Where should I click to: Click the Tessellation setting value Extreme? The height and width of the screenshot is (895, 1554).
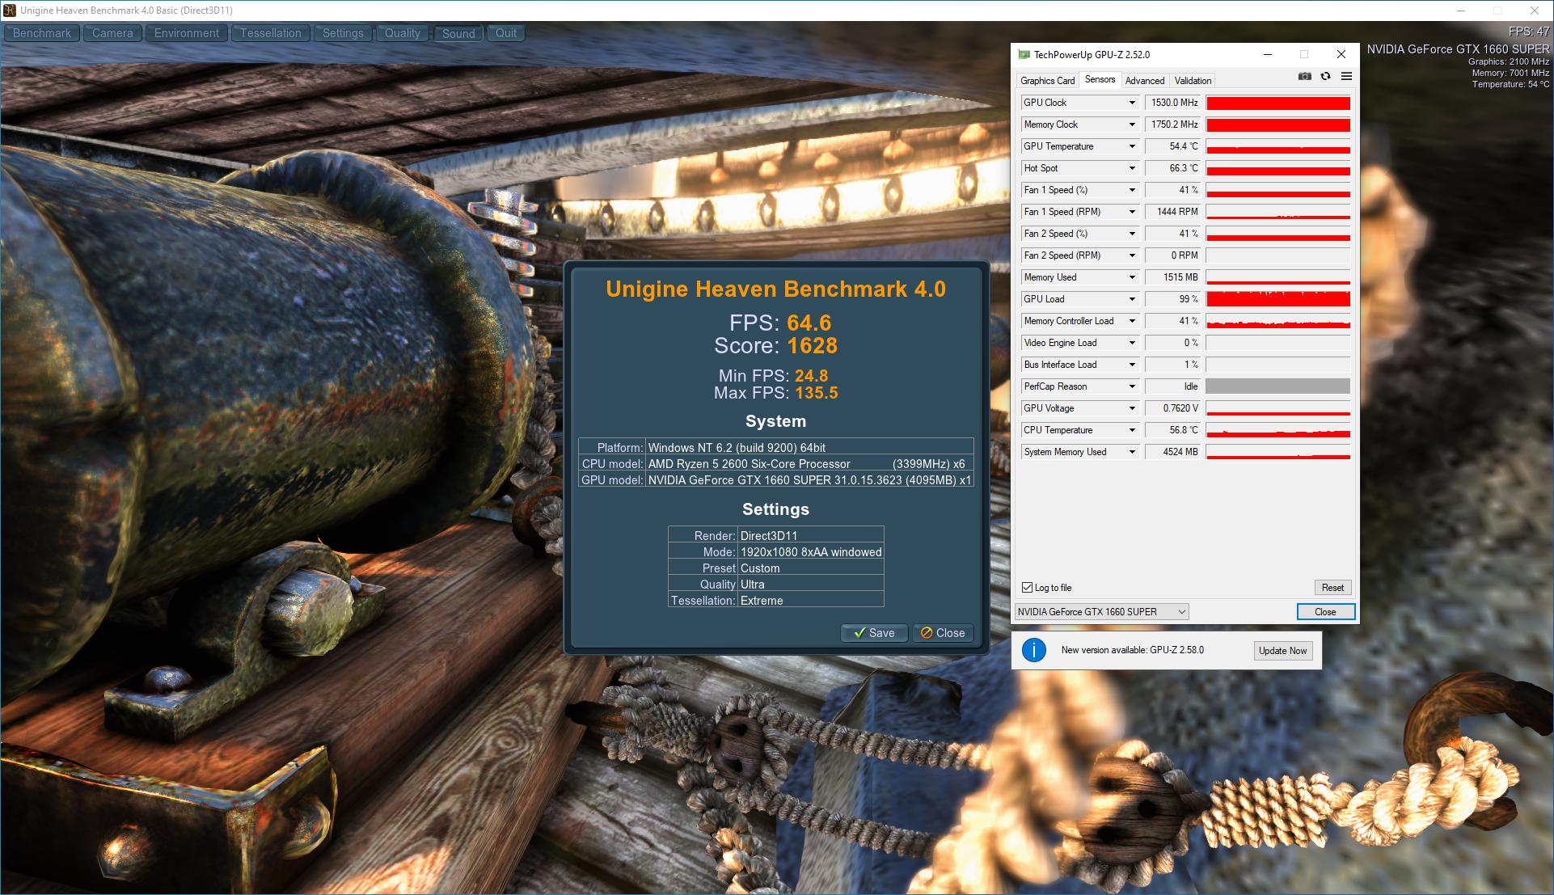coord(762,601)
